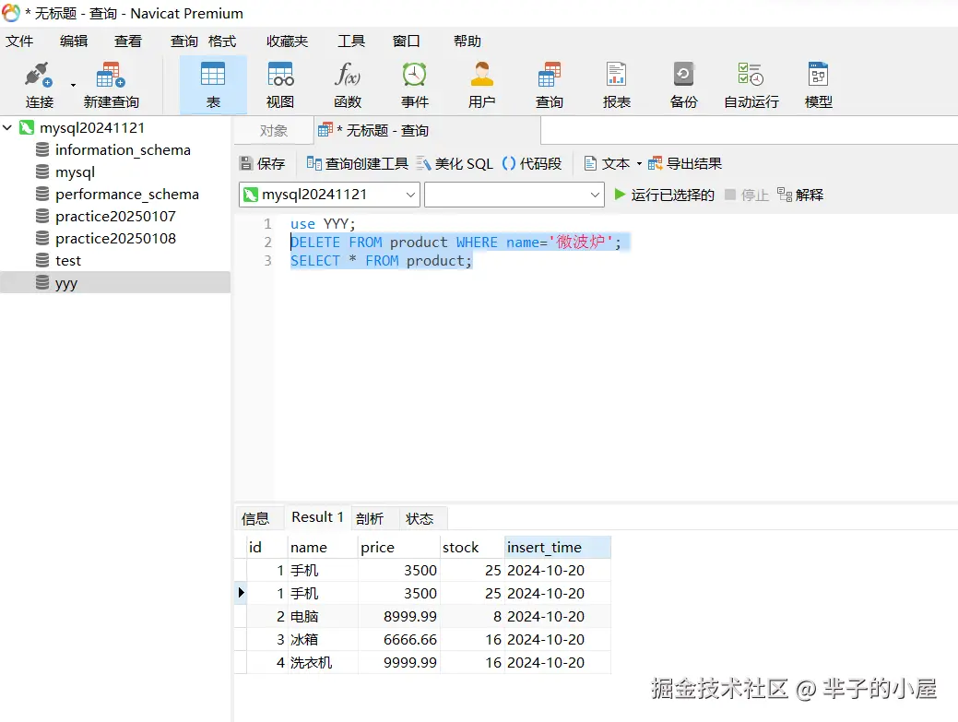958x722 pixels.
Task: Open the 文本 dropdown arrow
Action: pyautogui.click(x=639, y=164)
